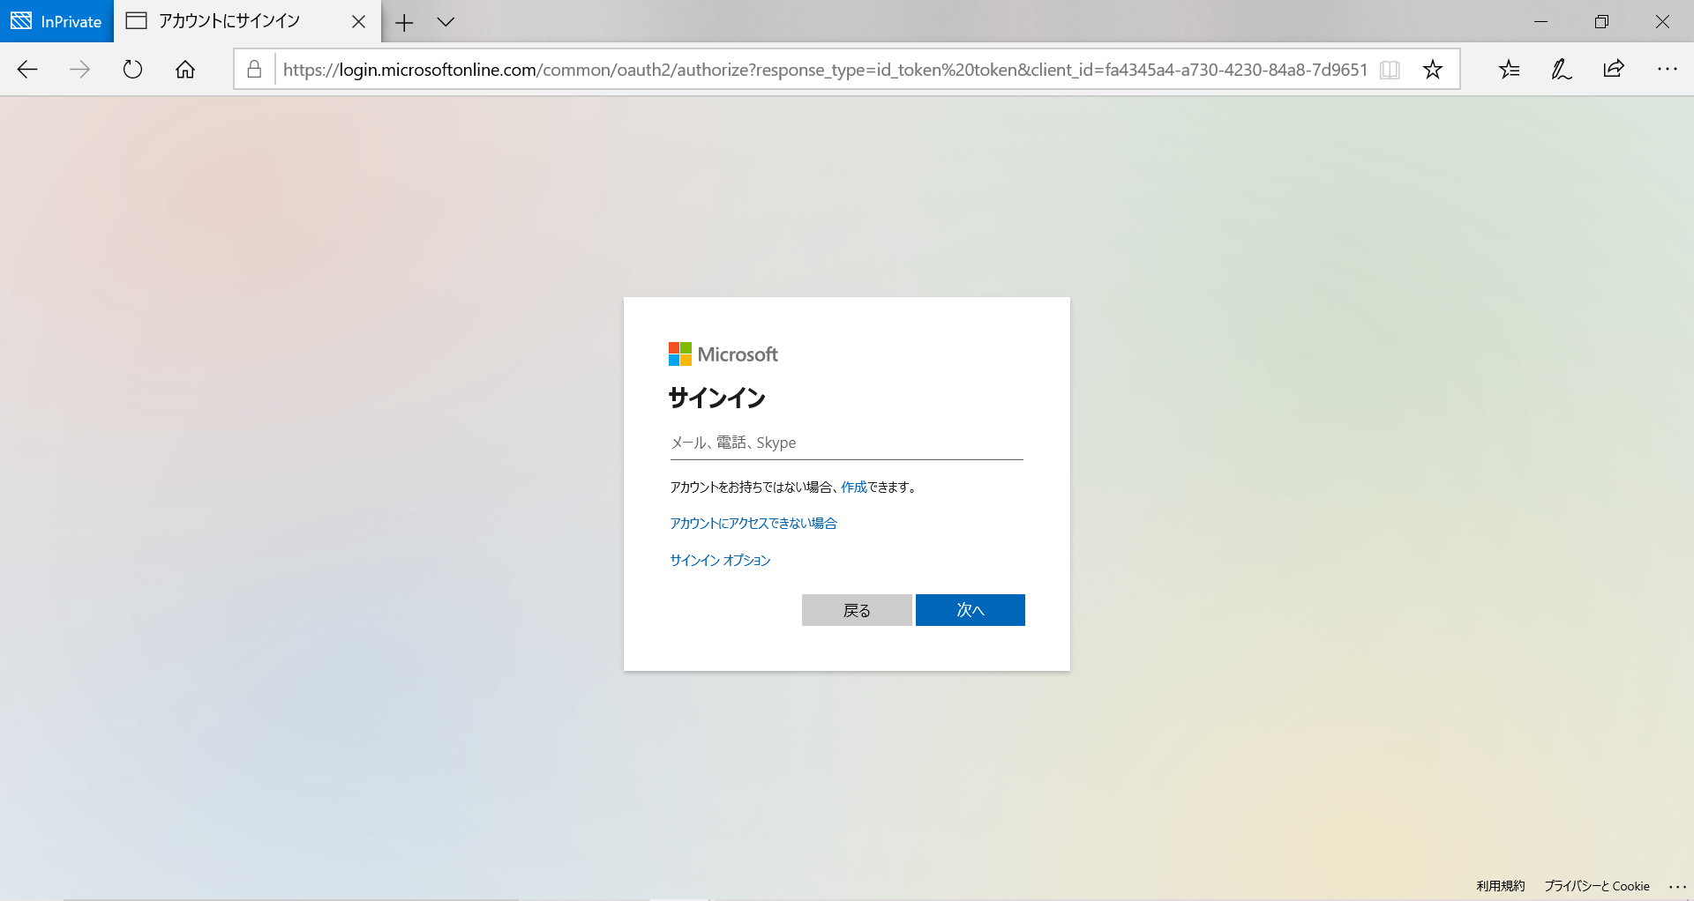Click the InPrivate badge
Image resolution: width=1694 pixels, height=901 pixels.
click(x=56, y=21)
